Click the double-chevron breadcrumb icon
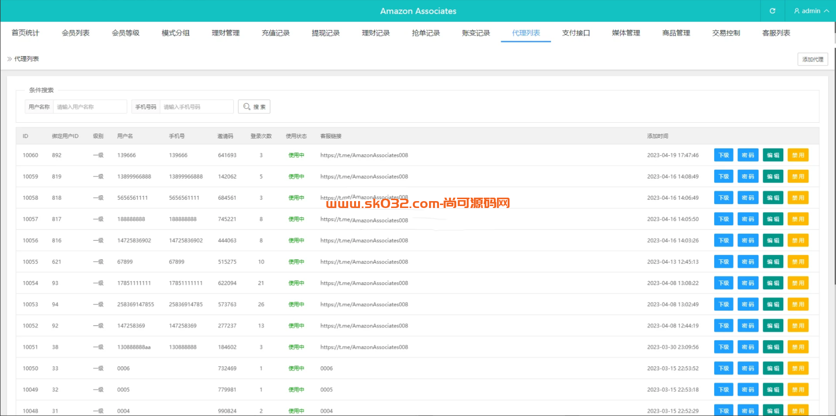The image size is (836, 416). point(9,59)
